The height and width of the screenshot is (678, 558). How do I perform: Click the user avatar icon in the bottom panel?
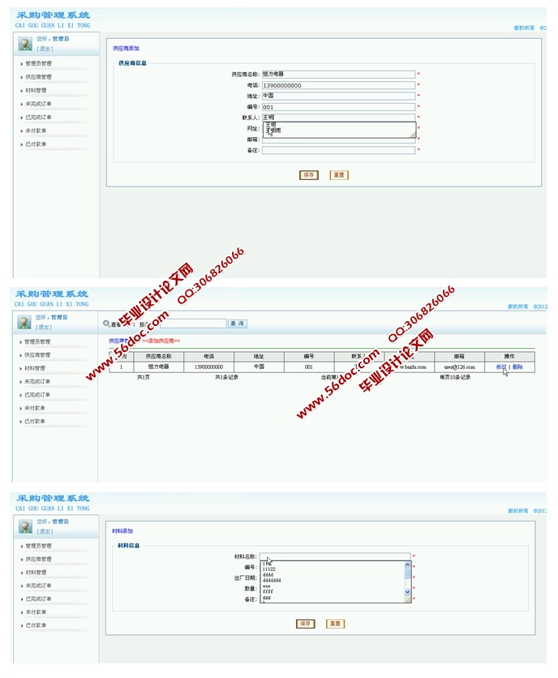(25, 527)
